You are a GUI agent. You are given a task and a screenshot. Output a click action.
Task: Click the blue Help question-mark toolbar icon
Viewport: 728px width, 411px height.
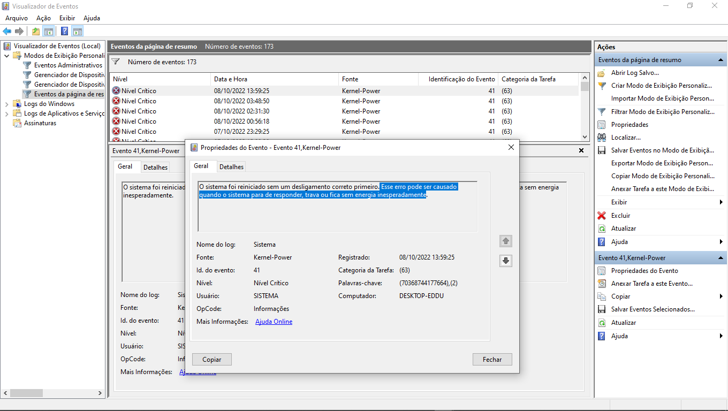click(x=65, y=31)
